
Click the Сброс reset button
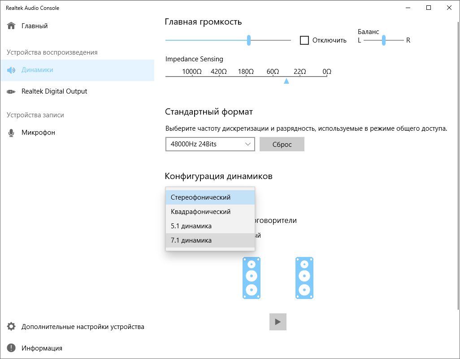pos(282,145)
